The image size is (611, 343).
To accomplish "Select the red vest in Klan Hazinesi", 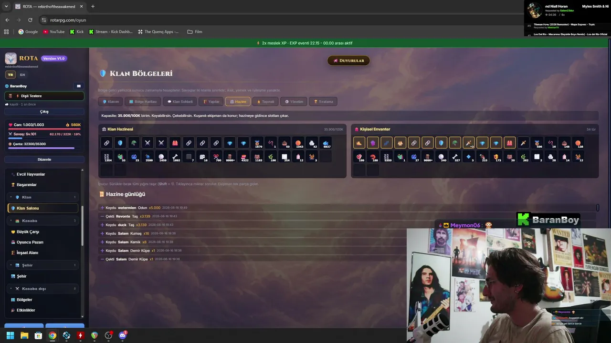I will (175, 143).
